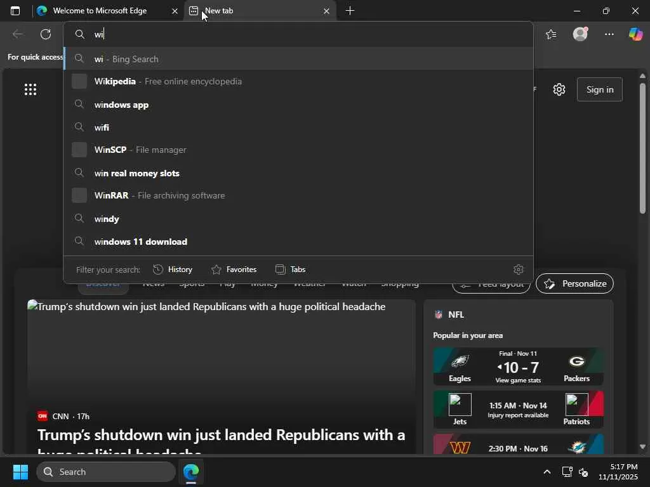Screen dimensions: 650x487
Task: Click Microsoft Edge taskbar icon
Action: click(191, 472)
